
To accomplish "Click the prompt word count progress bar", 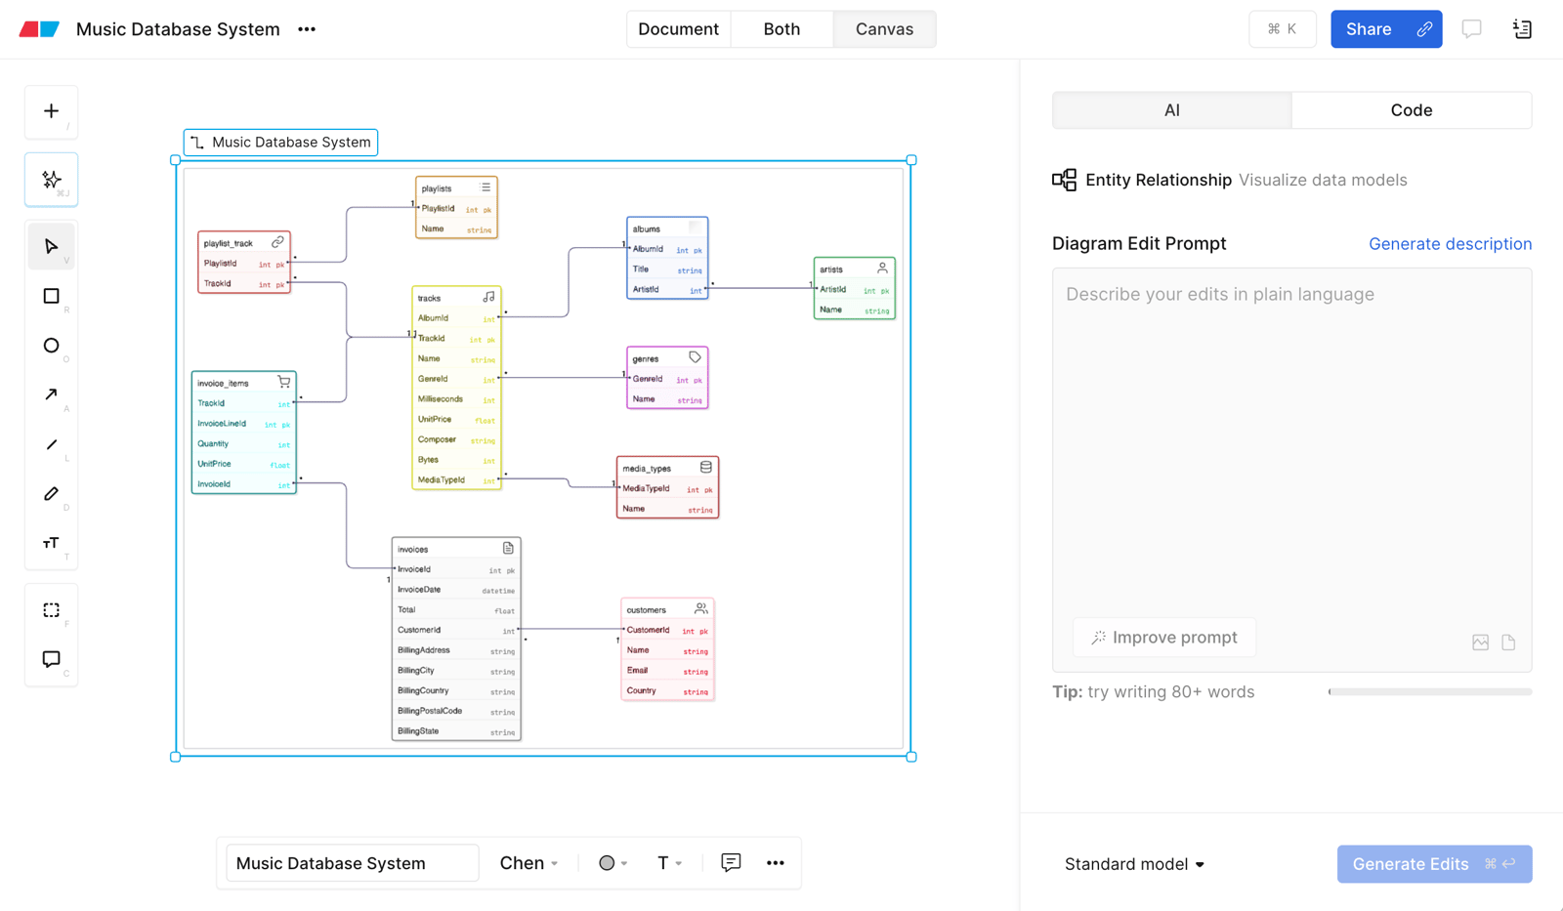I will (x=1430, y=692).
